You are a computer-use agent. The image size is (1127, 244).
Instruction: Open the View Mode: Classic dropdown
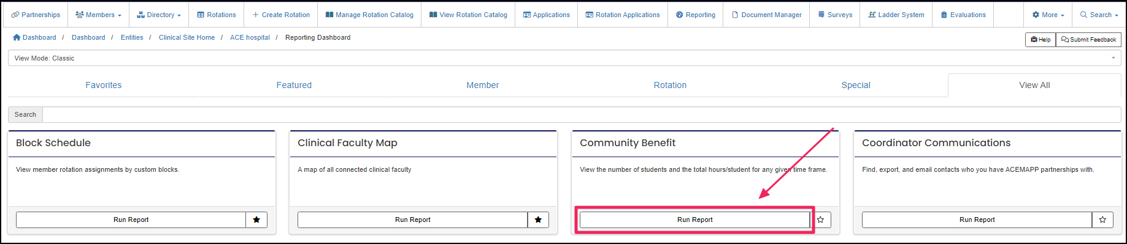pos(564,58)
